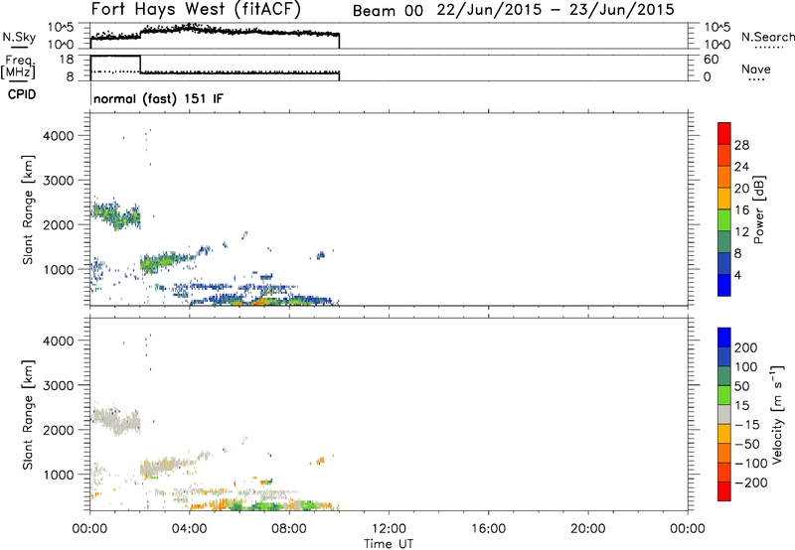Select the 'Time UT' axis title
The height and width of the screenshot is (550, 795).
pos(389,544)
